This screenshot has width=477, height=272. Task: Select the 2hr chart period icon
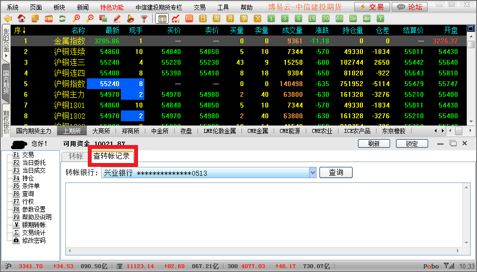353,19
